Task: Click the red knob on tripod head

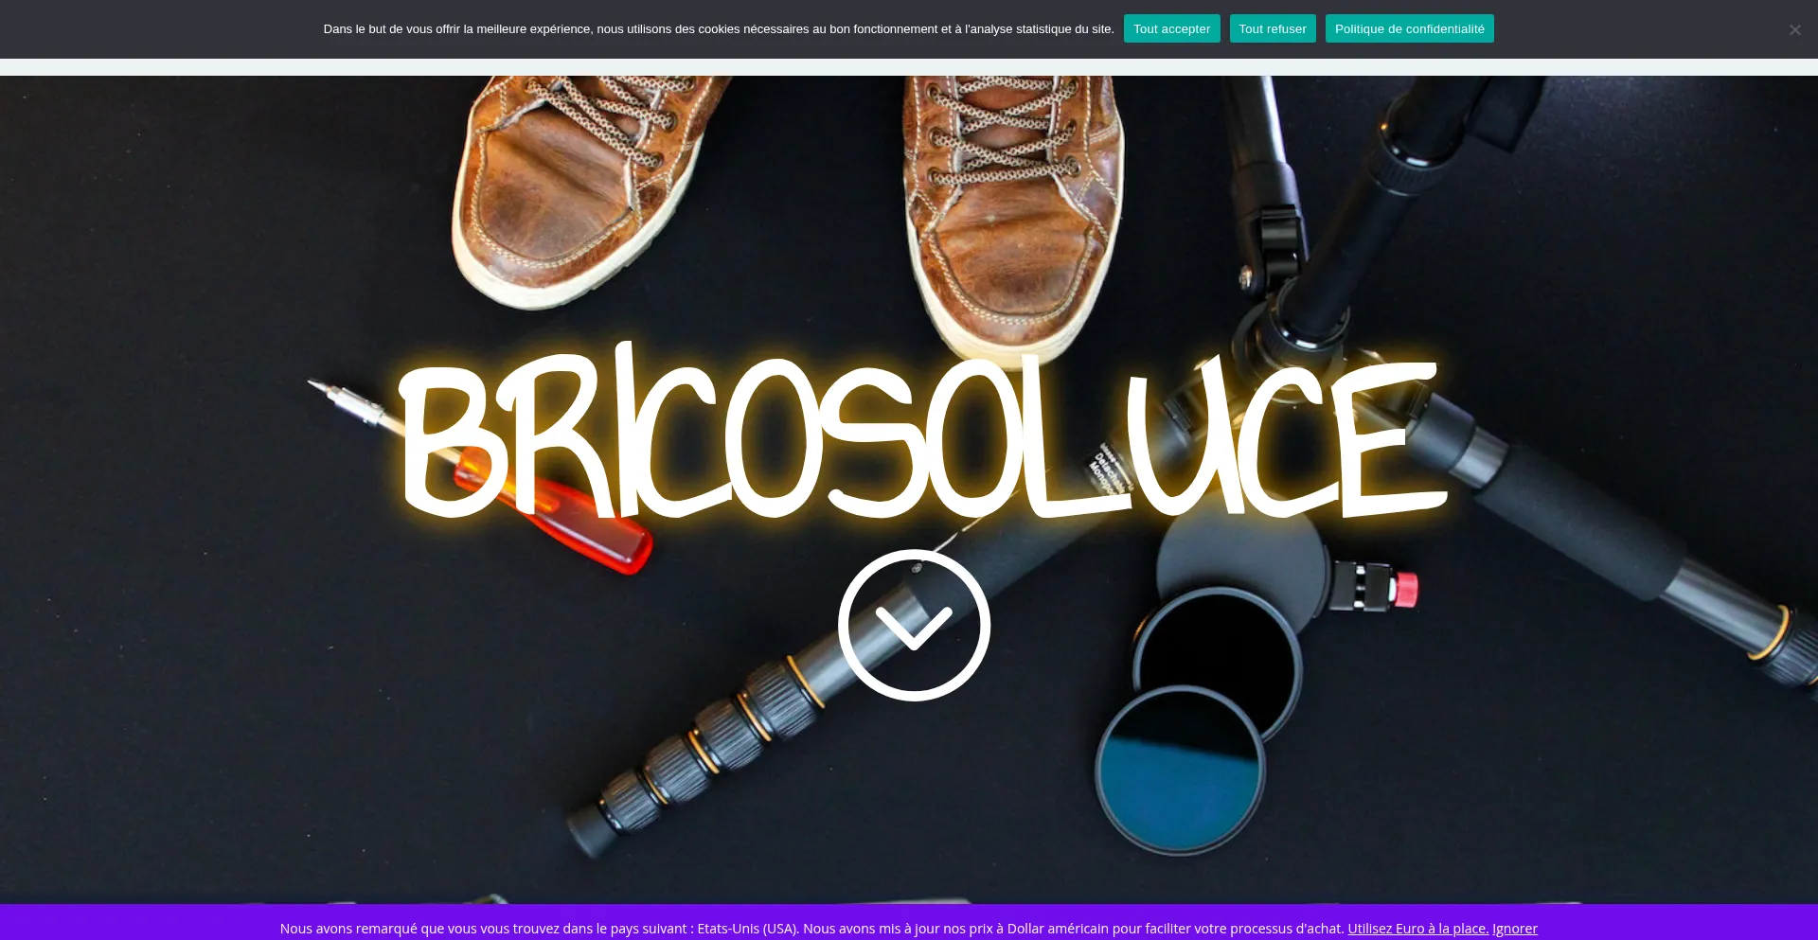Action: pyautogui.click(x=1405, y=589)
